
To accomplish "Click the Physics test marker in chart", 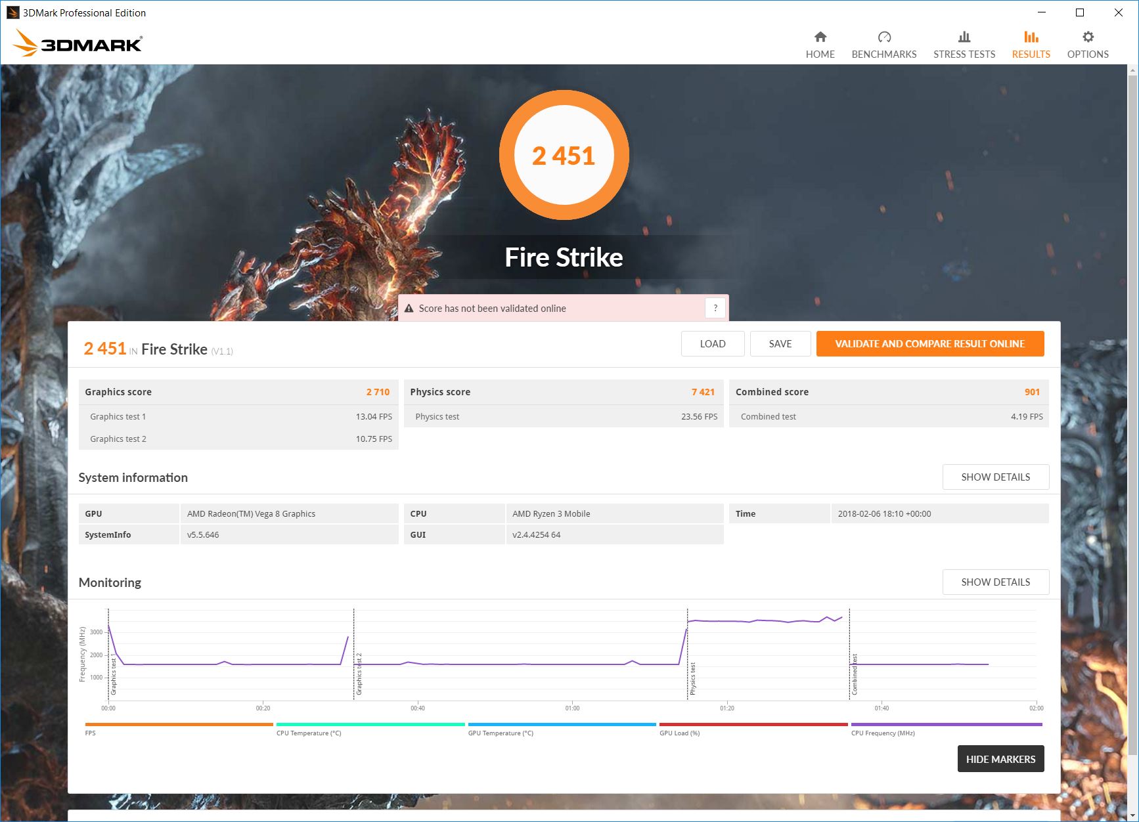I will tap(692, 679).
